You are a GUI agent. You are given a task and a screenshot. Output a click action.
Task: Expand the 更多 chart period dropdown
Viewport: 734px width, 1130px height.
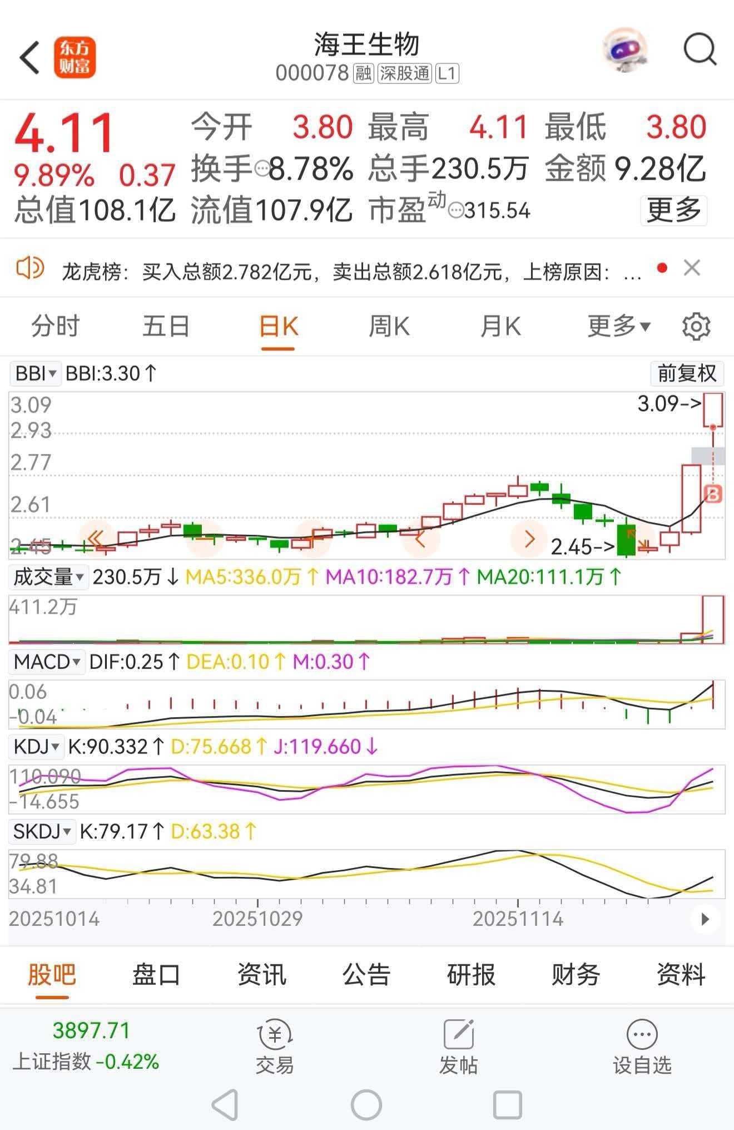(619, 326)
